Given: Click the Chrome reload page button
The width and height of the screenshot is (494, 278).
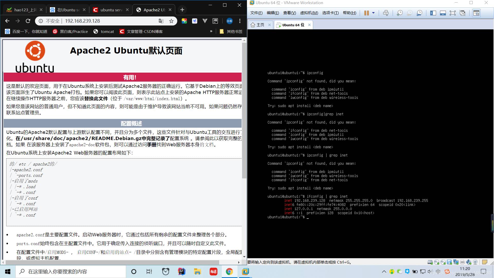Looking at the screenshot, I should (28, 21).
